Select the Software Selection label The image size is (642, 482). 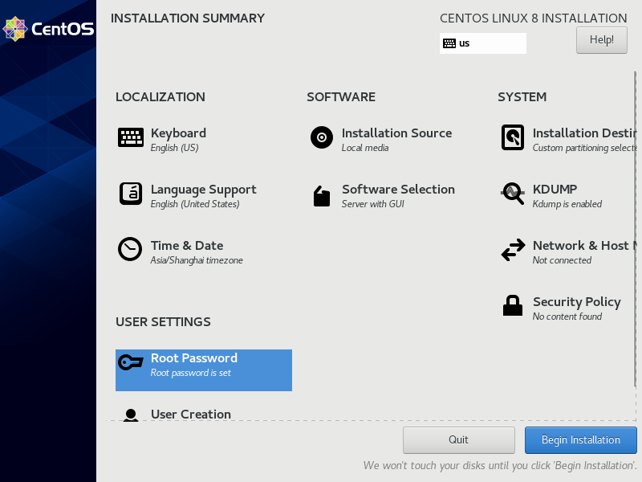[x=398, y=190]
